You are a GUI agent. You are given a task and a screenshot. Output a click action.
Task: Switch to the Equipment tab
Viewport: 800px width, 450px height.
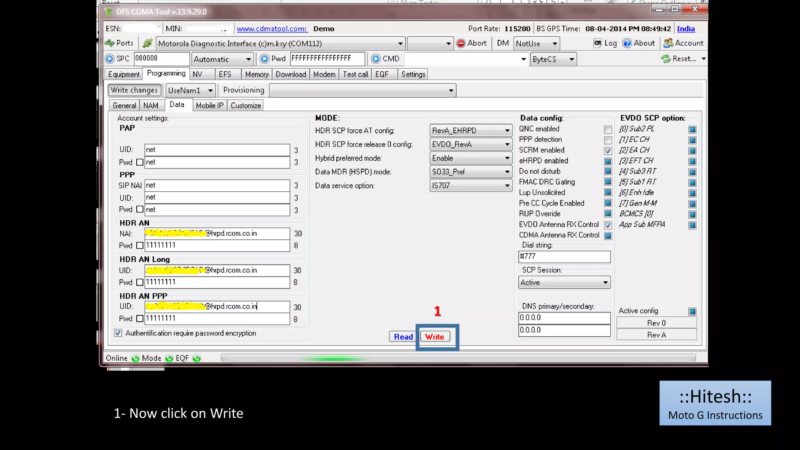pos(124,74)
